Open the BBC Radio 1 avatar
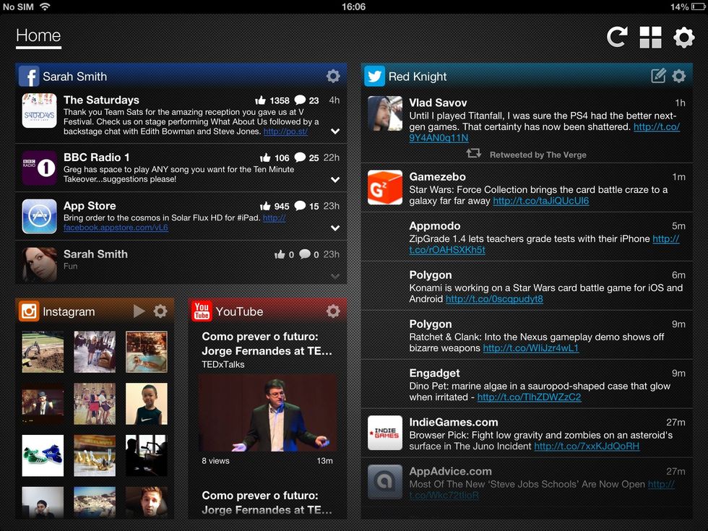Screen dimensions: 708x531 pyautogui.click(x=39, y=168)
